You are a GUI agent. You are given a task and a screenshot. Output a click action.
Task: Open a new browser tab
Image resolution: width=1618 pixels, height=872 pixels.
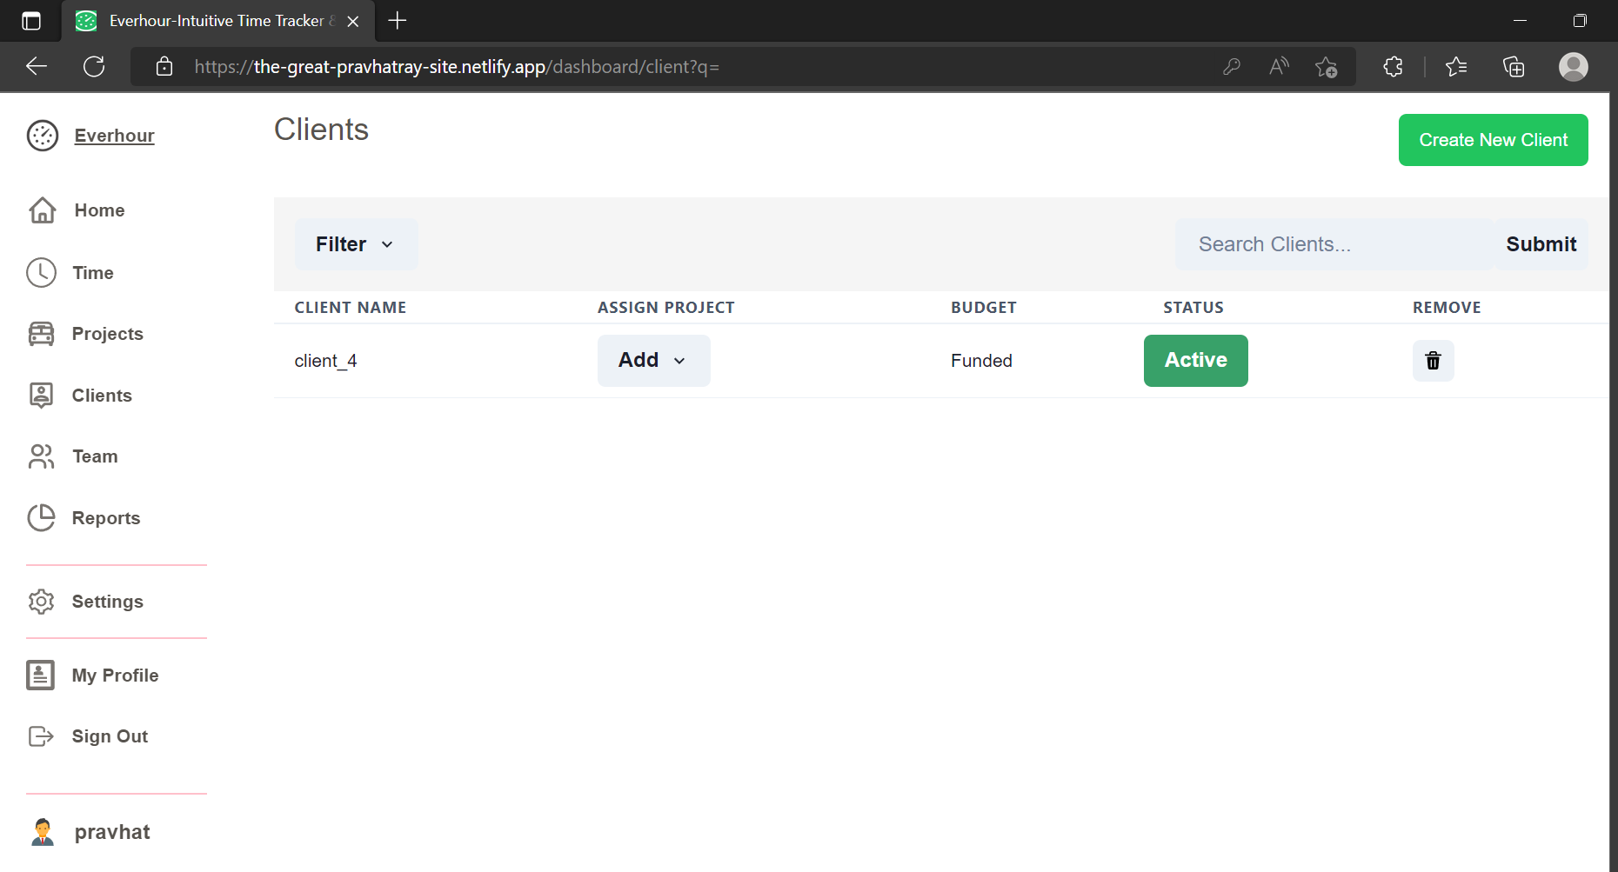[x=398, y=21]
